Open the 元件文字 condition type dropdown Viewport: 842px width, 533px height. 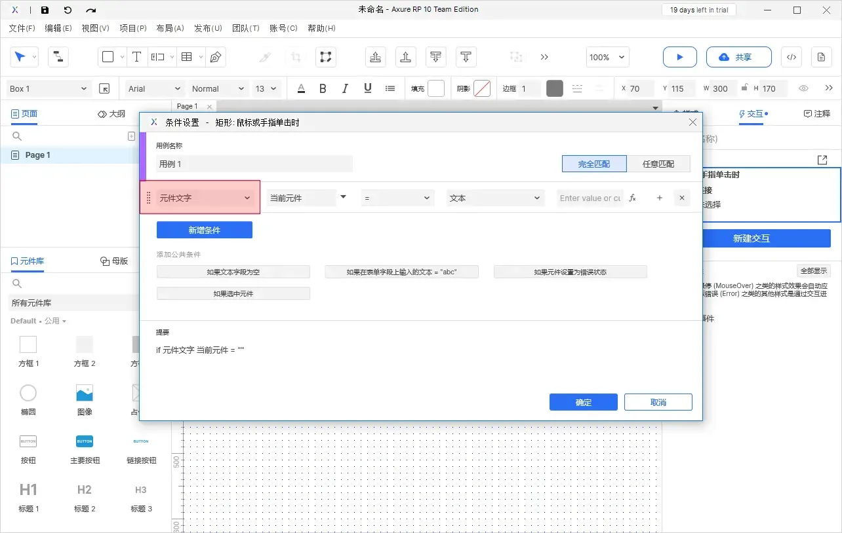200,197
